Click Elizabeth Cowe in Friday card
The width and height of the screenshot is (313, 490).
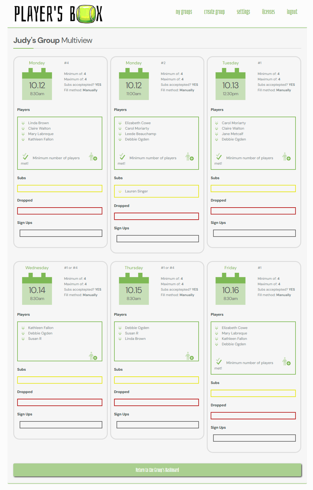click(x=235, y=328)
